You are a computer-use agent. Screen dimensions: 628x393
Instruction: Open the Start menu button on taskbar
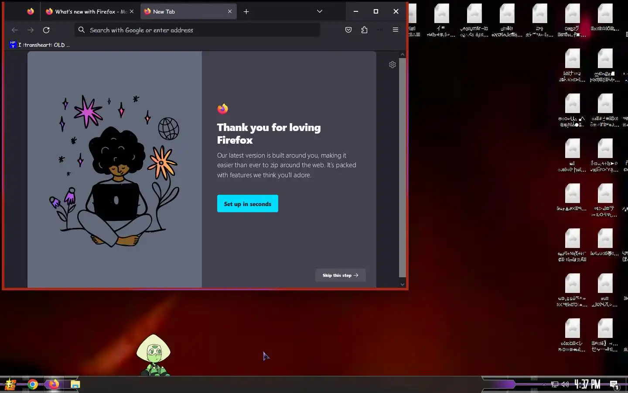click(x=10, y=385)
